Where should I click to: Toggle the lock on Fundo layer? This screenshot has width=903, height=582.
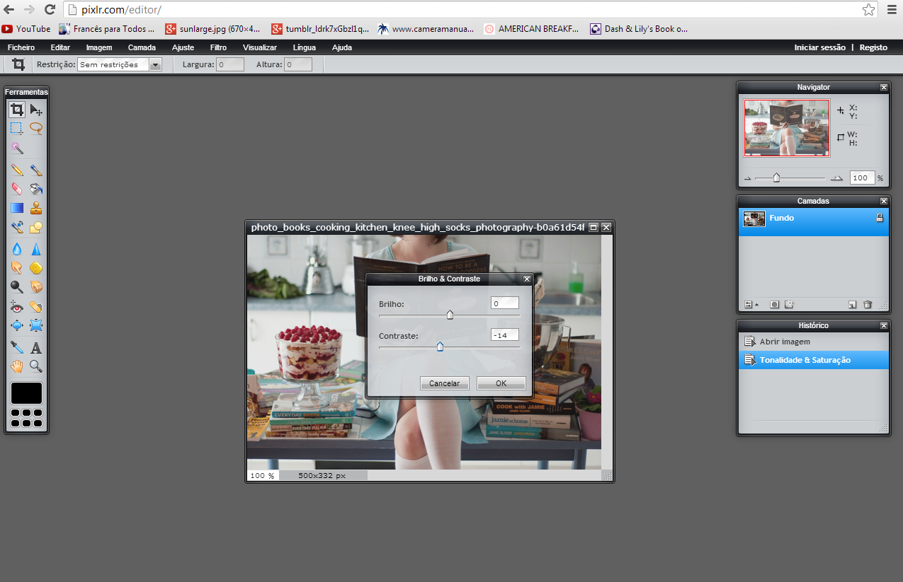coord(880,219)
